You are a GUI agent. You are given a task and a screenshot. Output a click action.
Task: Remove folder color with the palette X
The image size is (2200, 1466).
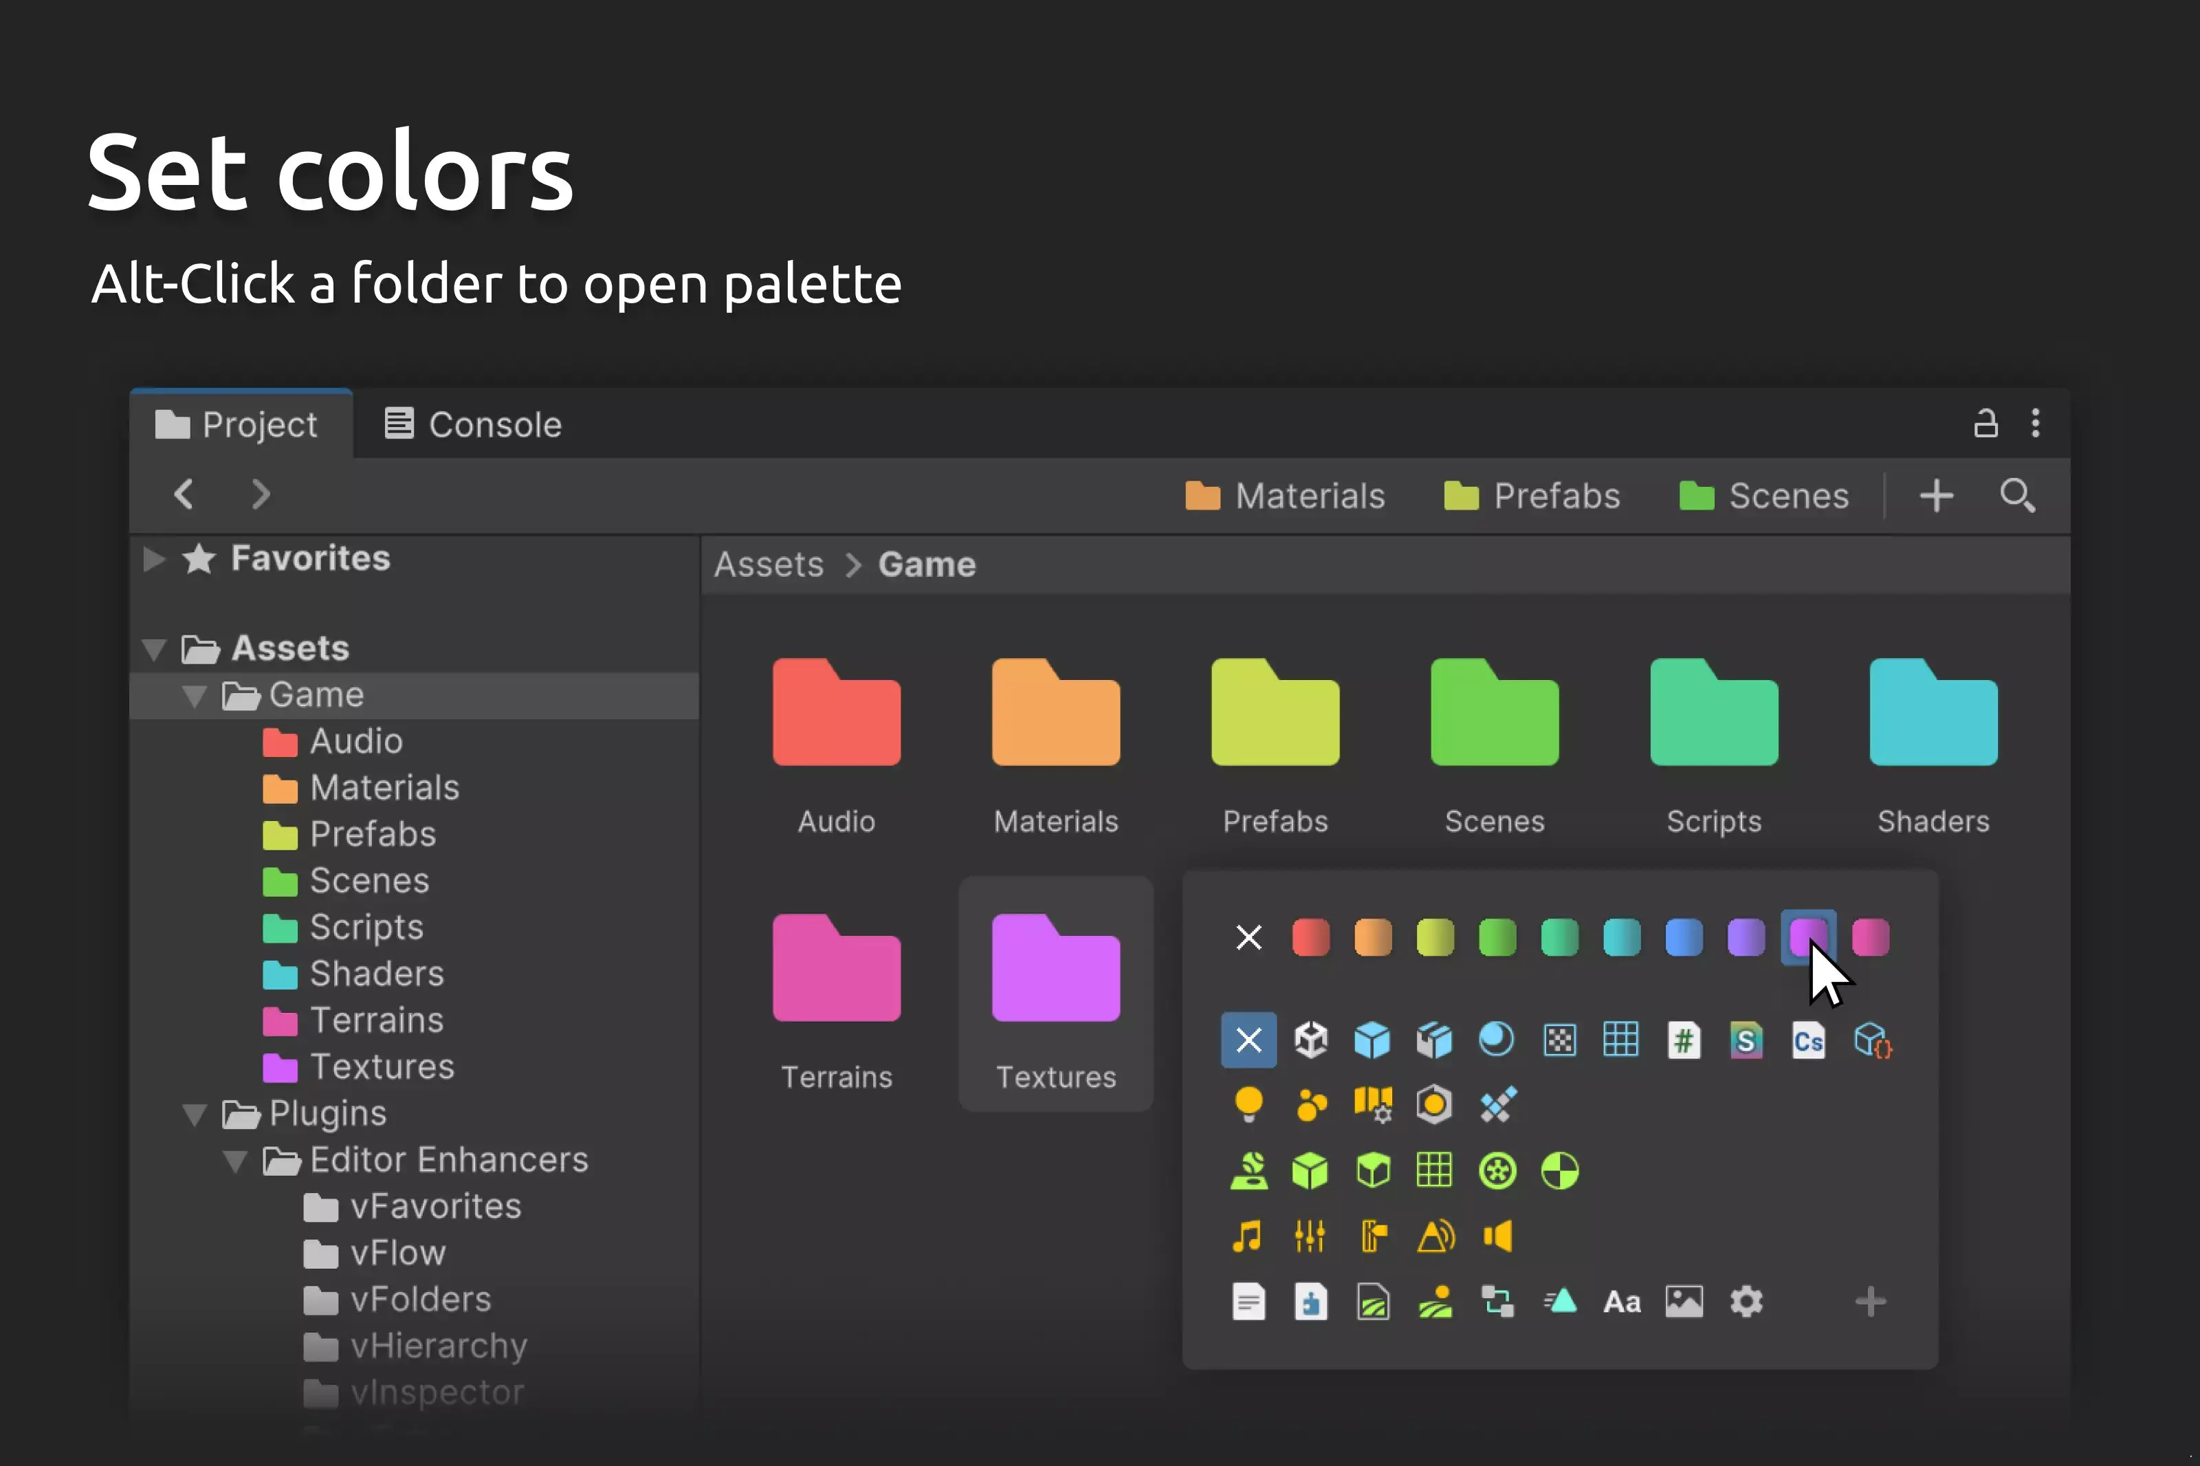pos(1248,937)
